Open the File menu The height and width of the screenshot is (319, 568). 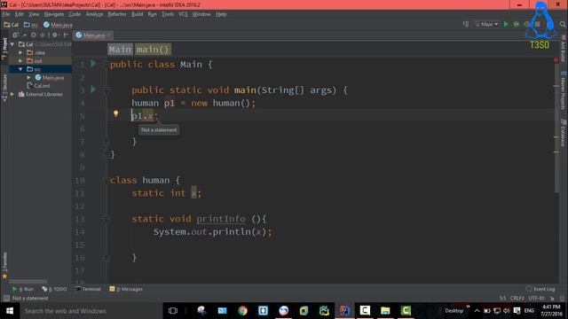click(6, 14)
